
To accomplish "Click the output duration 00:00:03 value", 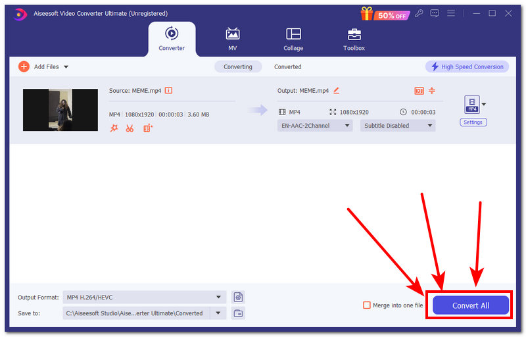I will [x=423, y=112].
